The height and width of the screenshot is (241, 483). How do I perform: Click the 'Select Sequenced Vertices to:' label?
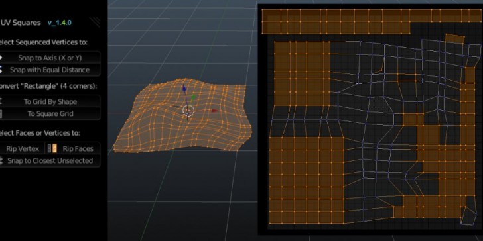[43, 42]
